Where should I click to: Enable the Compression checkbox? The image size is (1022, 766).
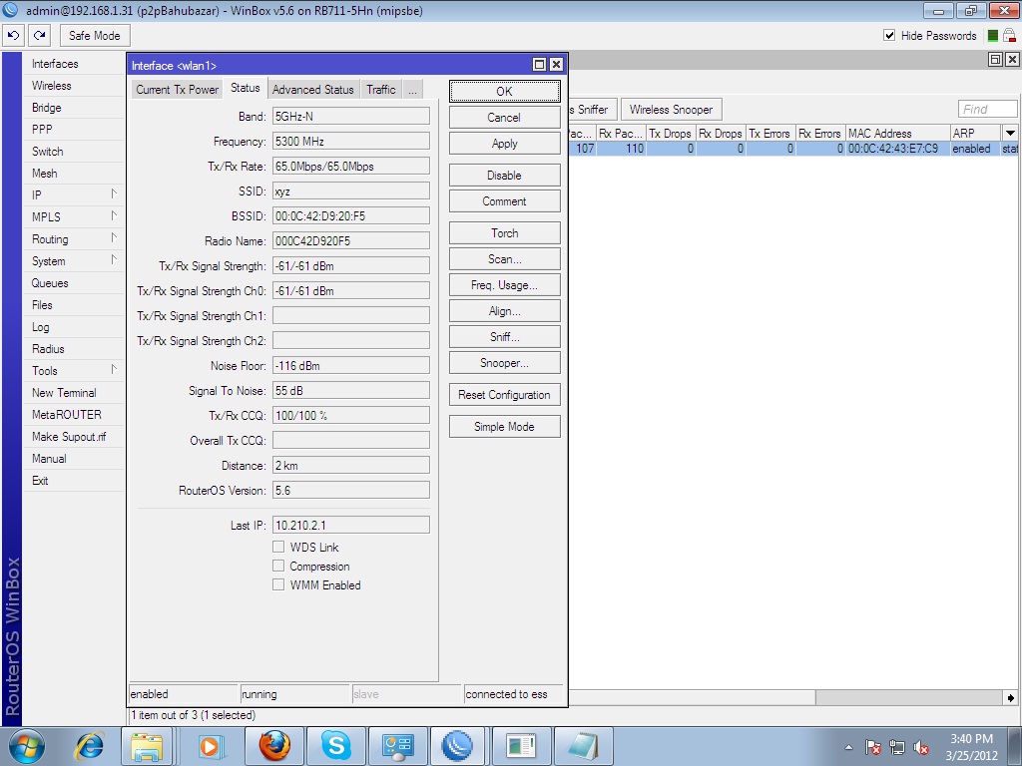click(278, 566)
